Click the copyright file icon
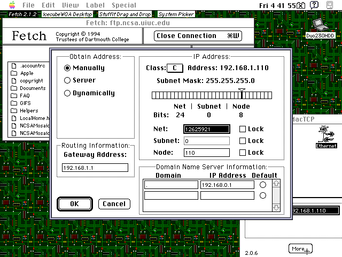Viewport: 342px width, 257px height. click(14, 81)
